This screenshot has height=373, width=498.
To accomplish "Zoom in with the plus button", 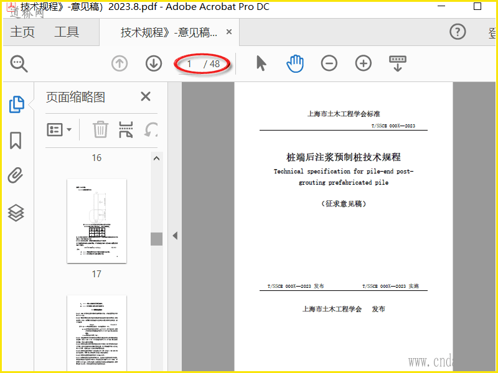I will point(364,63).
